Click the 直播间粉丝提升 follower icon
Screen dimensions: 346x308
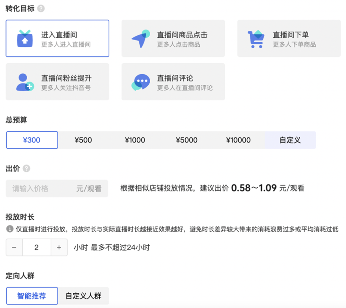point(25,82)
